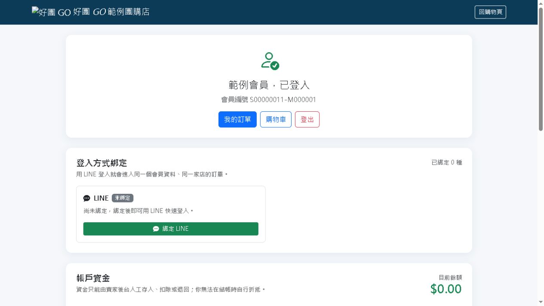This screenshot has width=544, height=306.
Task: Click the 已綁定 0 種 counter text
Action: (447, 162)
